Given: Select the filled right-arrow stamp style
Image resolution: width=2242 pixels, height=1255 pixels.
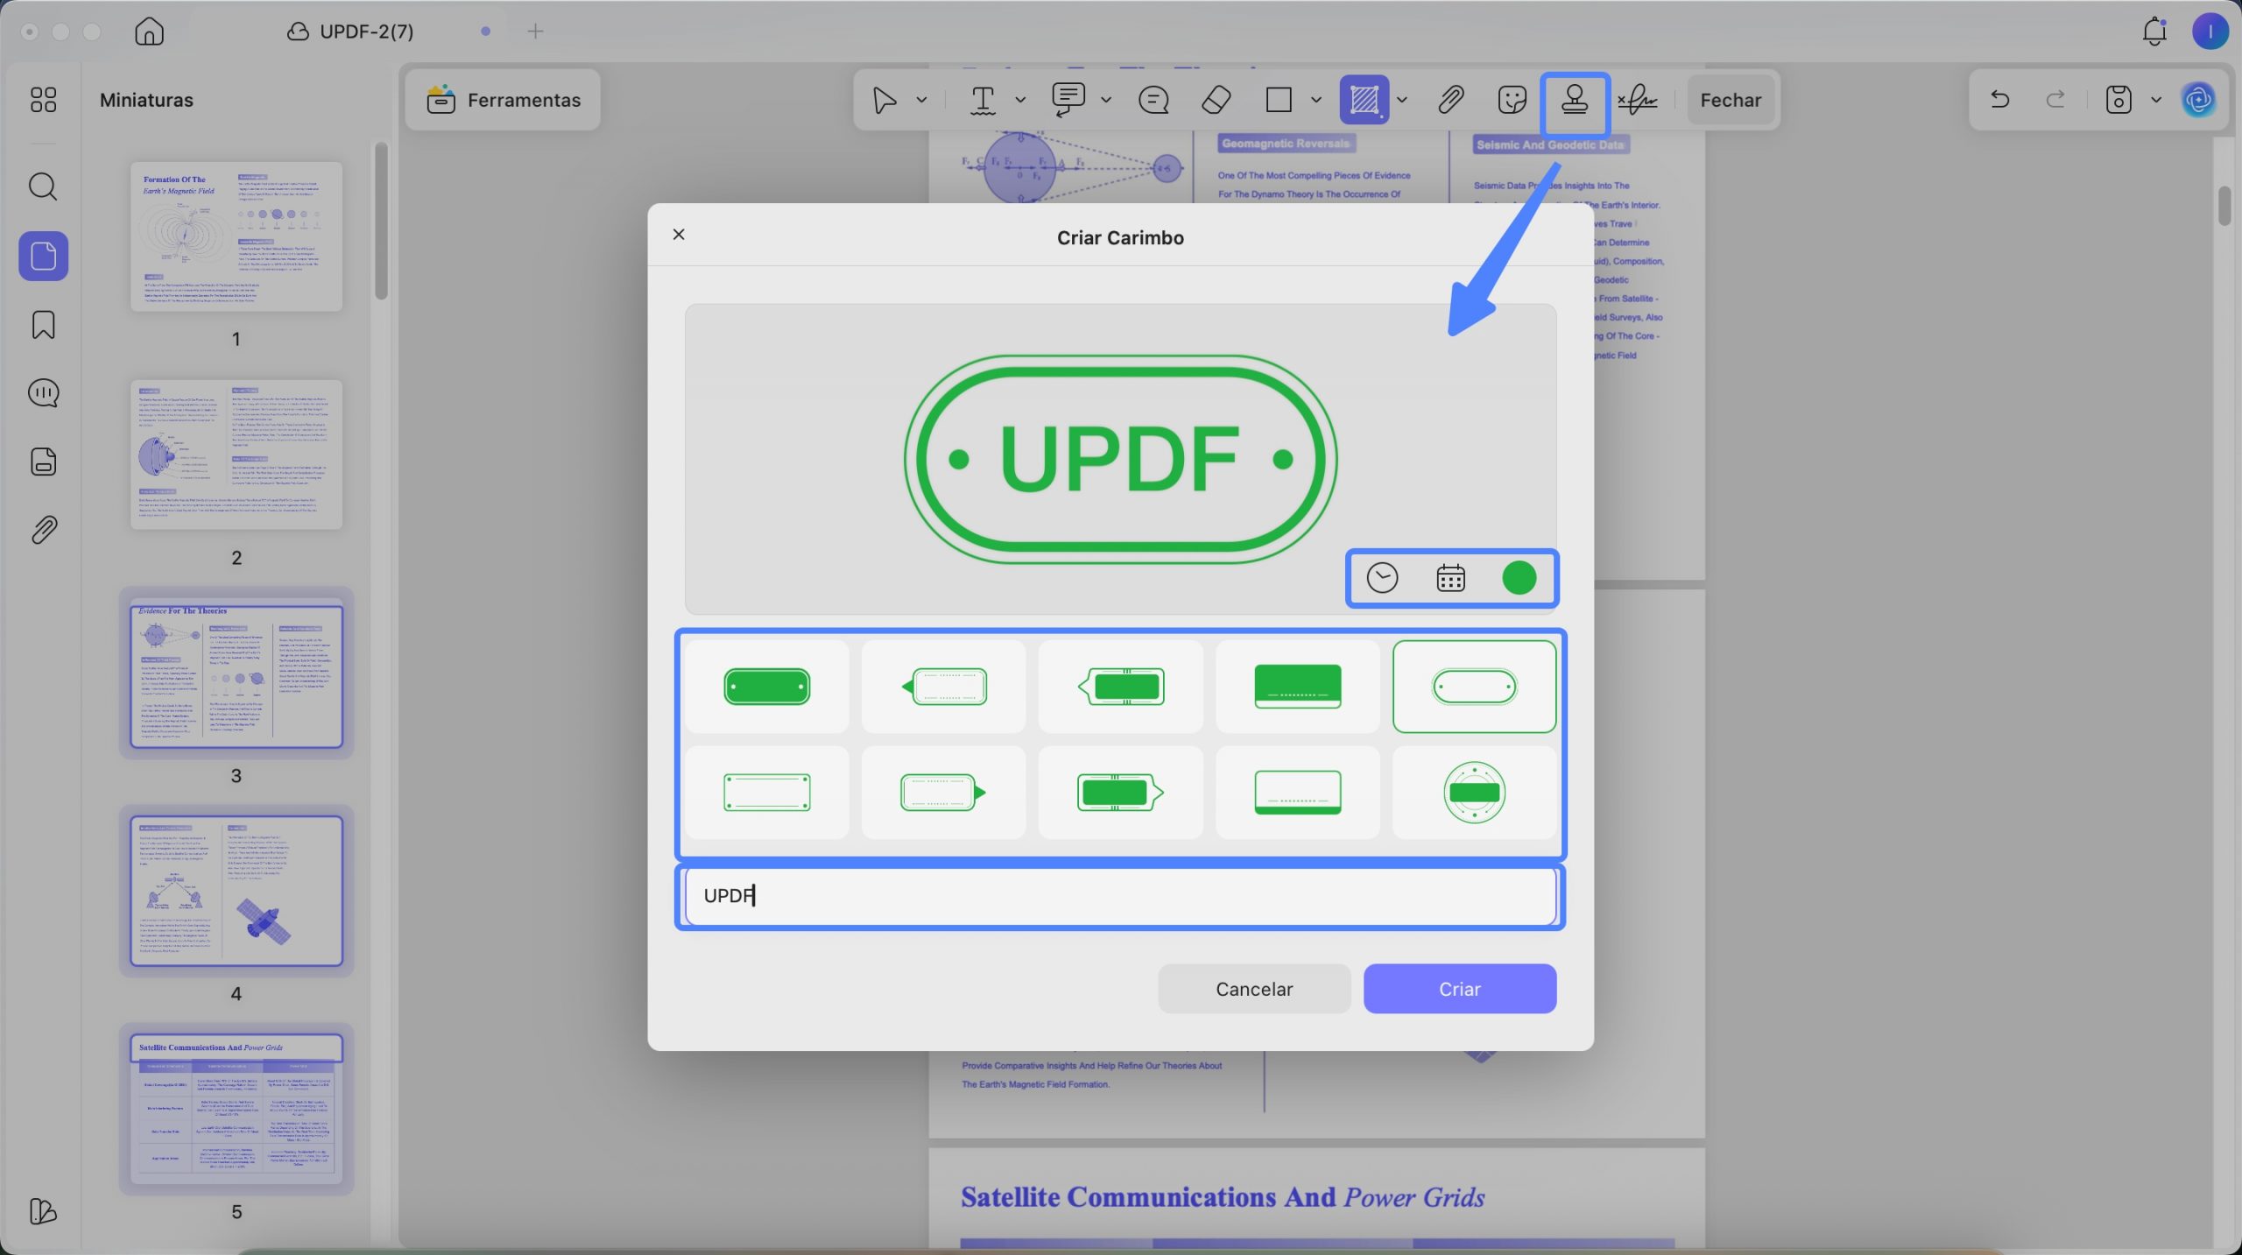Looking at the screenshot, I should pyautogui.click(x=1121, y=793).
